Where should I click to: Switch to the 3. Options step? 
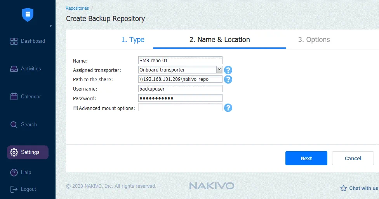[314, 40]
